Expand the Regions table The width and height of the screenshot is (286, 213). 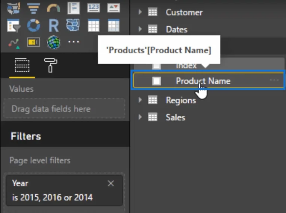tap(140, 100)
